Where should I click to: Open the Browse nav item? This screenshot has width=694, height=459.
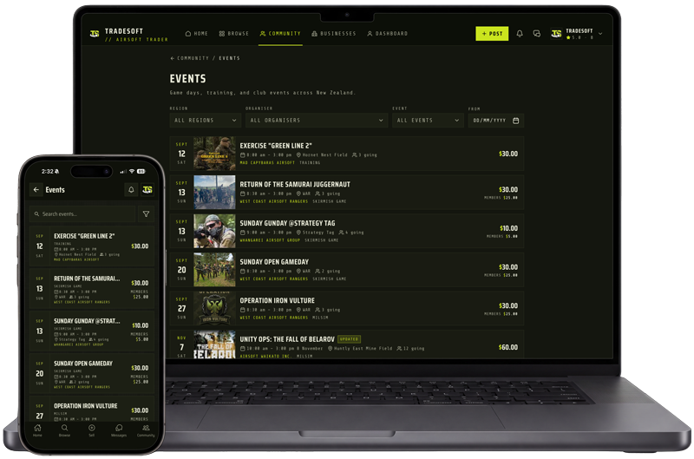(x=233, y=34)
